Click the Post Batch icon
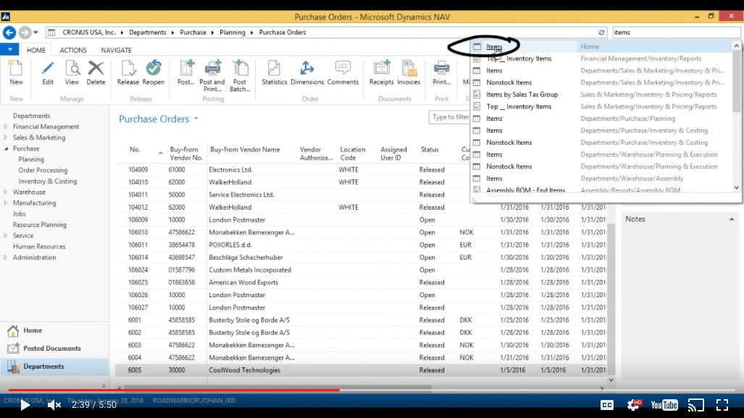The height and width of the screenshot is (418, 744). 240,68
